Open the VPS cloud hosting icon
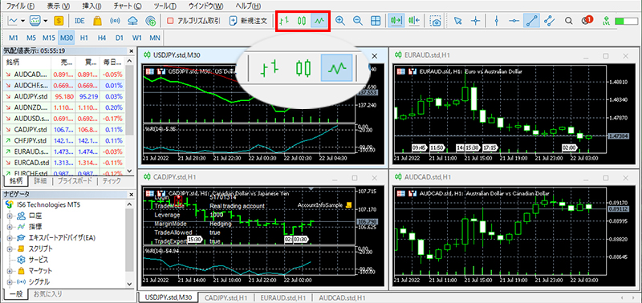Screen dimensions: 642x303 (133, 21)
